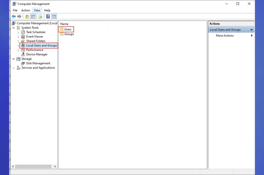The image size is (264, 175).
Task: Maximize the Computer Management window
Action: 238,4
